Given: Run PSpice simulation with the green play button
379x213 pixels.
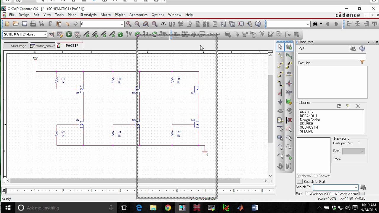Looking at the screenshot, I should click(69, 34).
